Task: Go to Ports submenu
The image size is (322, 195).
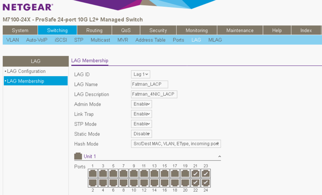Action: pos(179,40)
